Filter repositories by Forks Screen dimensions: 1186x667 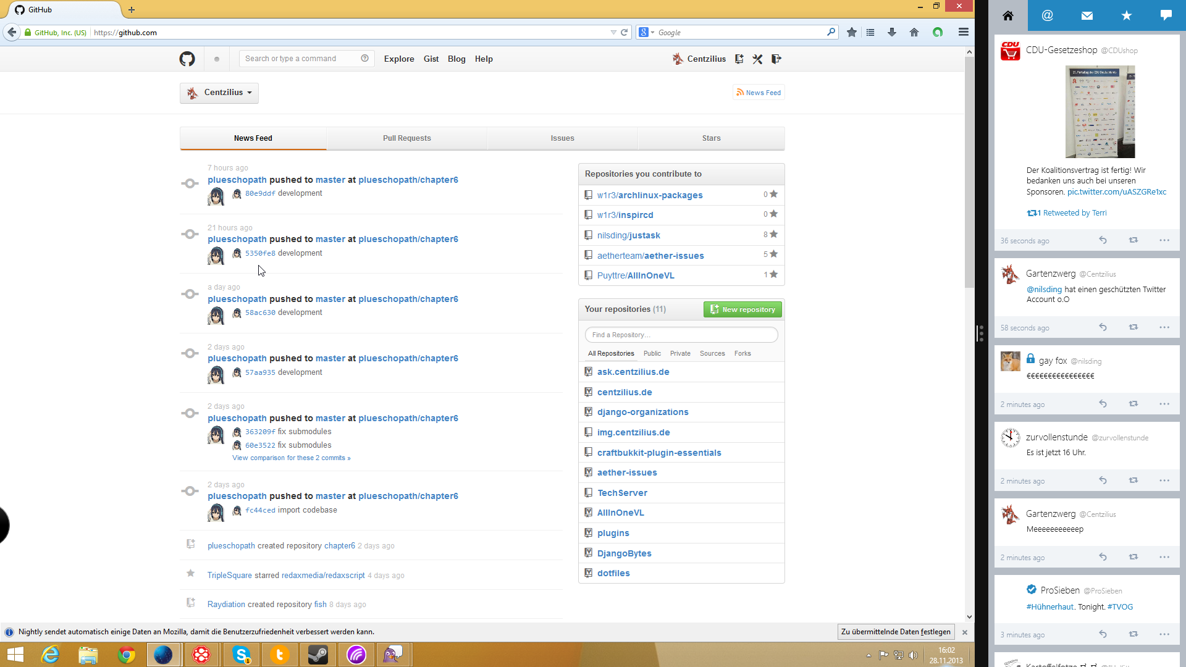click(742, 353)
